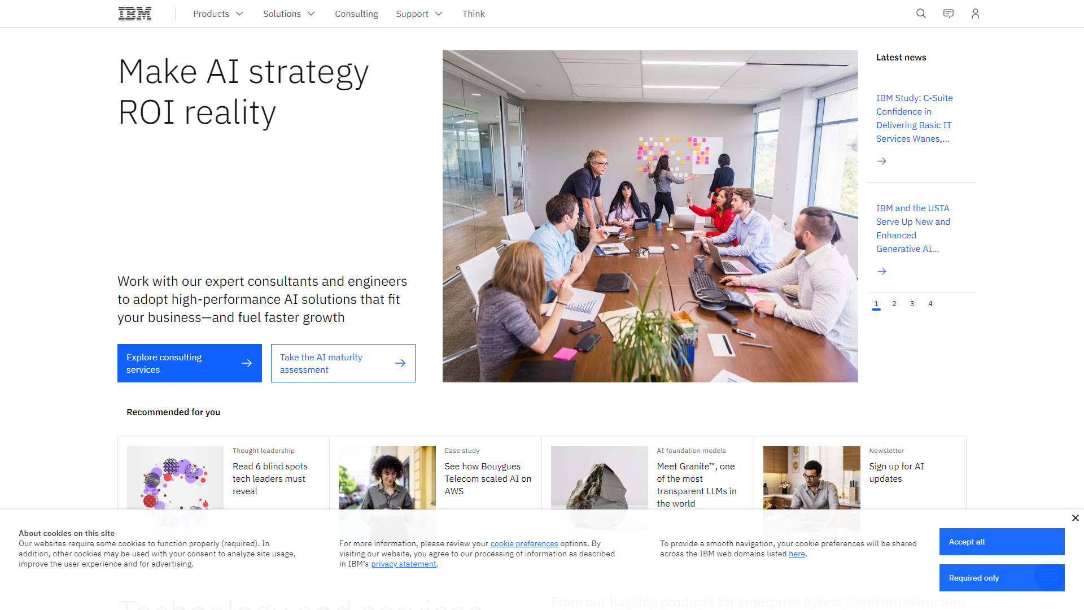The image size is (1084, 610).
Task: Click the Think menu item
Action: [474, 14]
